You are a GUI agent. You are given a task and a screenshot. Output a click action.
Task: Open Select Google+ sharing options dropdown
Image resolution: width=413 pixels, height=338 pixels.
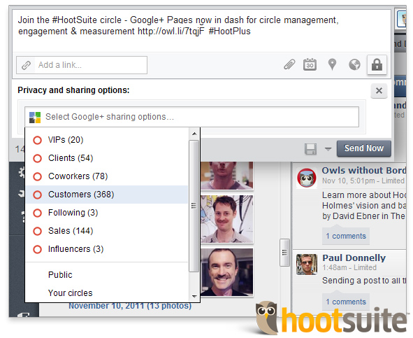pyautogui.click(x=191, y=117)
